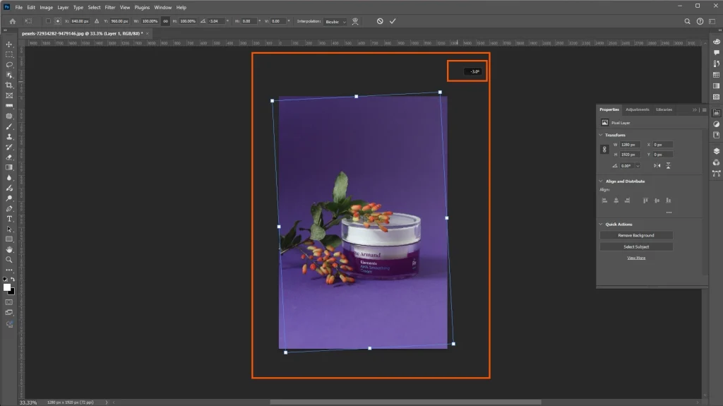Open the Help question-mark icon
Image resolution: width=723 pixels, height=406 pixels.
[x=700, y=21]
